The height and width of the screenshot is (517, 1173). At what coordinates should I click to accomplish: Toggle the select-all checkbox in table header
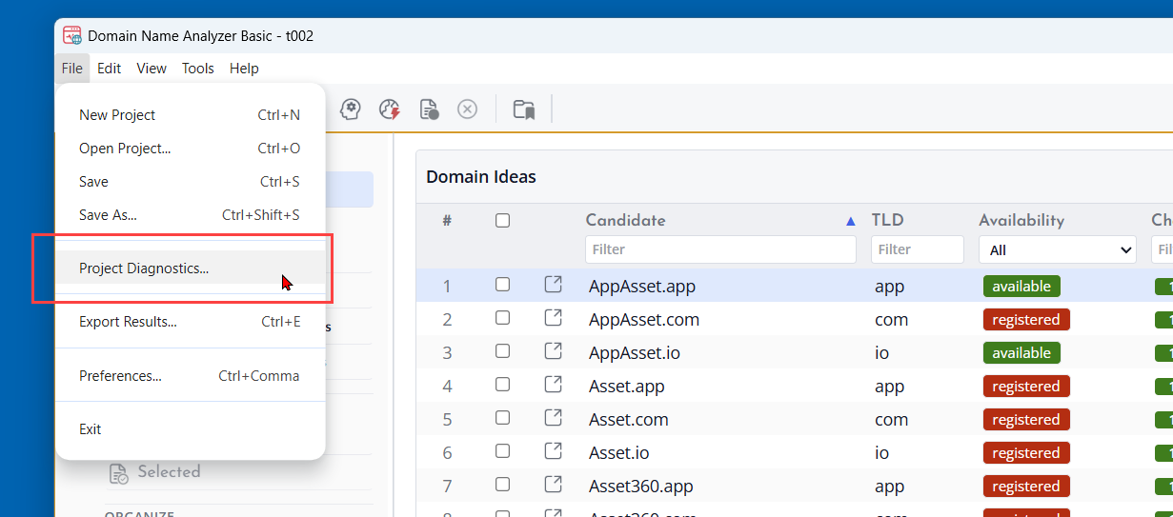pyautogui.click(x=502, y=220)
